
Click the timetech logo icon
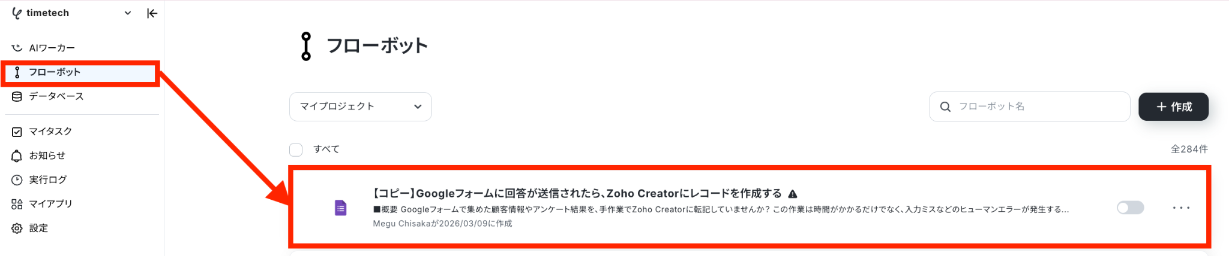(17, 13)
